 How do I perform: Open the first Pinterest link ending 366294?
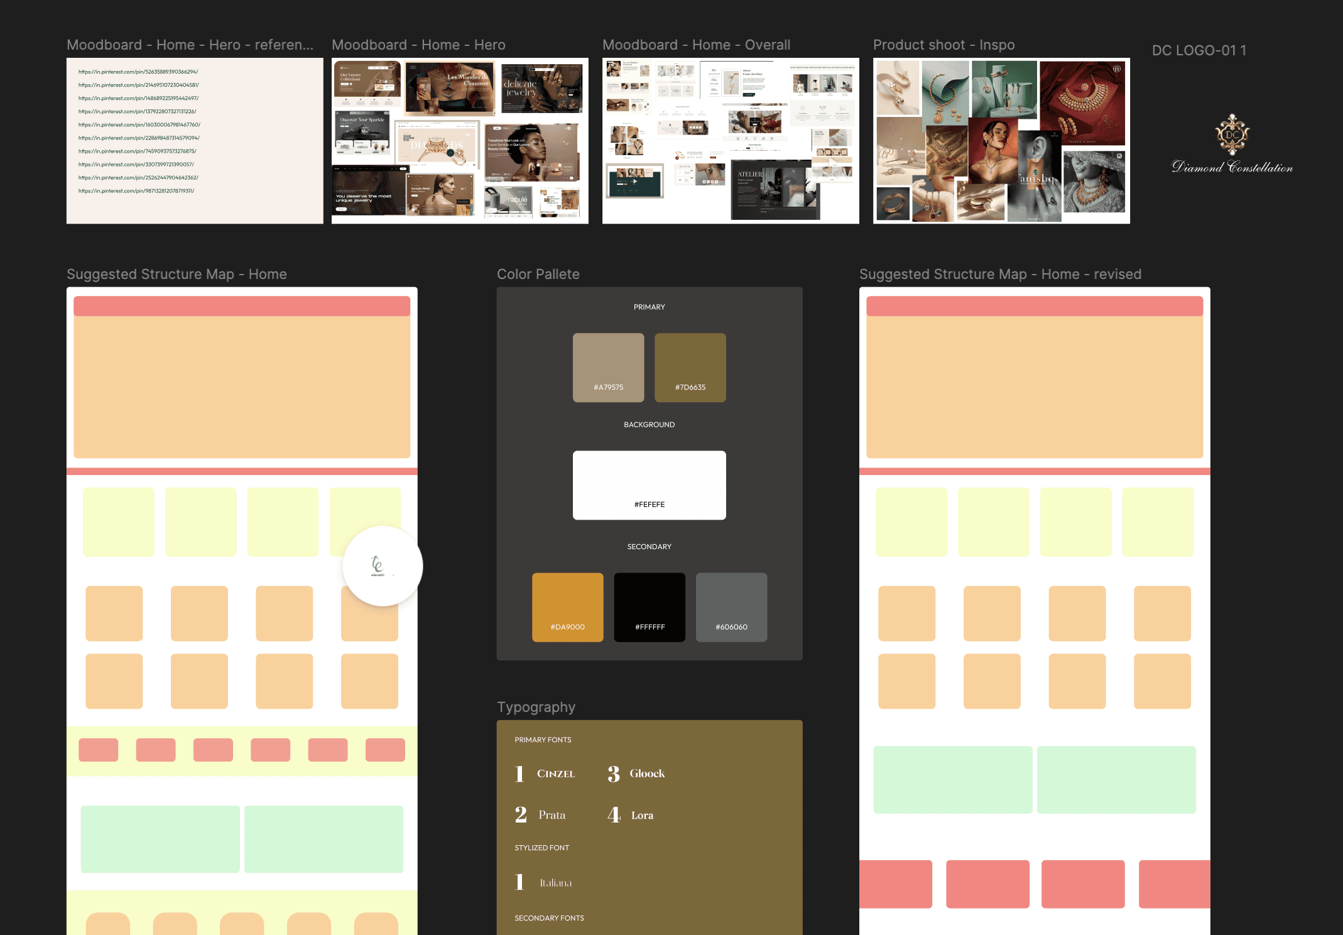click(138, 72)
